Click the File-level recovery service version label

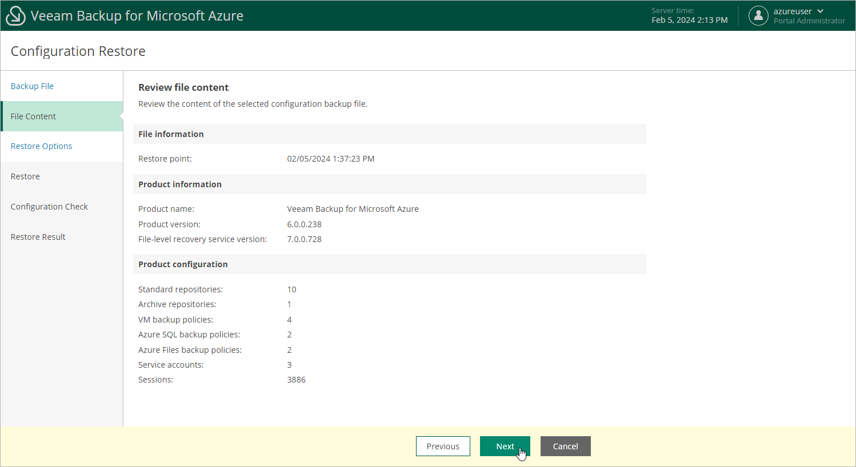203,239
